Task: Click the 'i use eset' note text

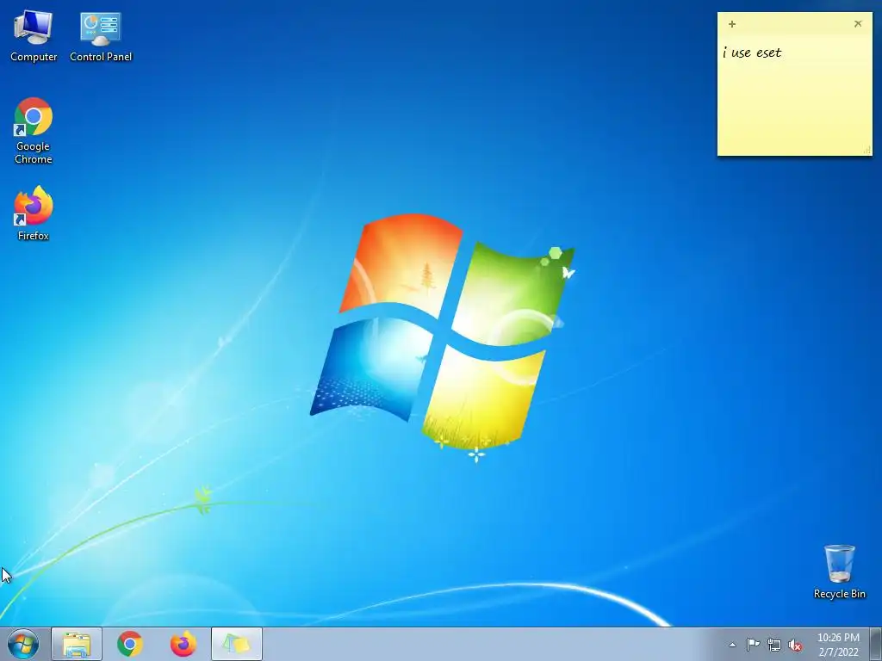Action: pyautogui.click(x=752, y=53)
